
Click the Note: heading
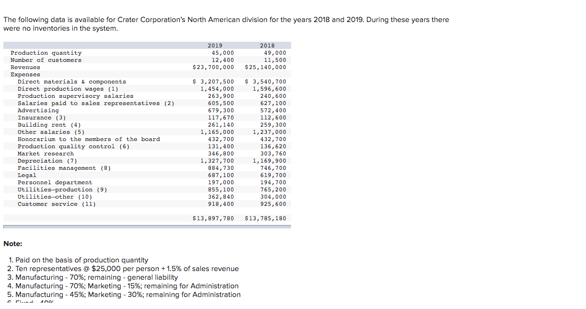coord(13,244)
